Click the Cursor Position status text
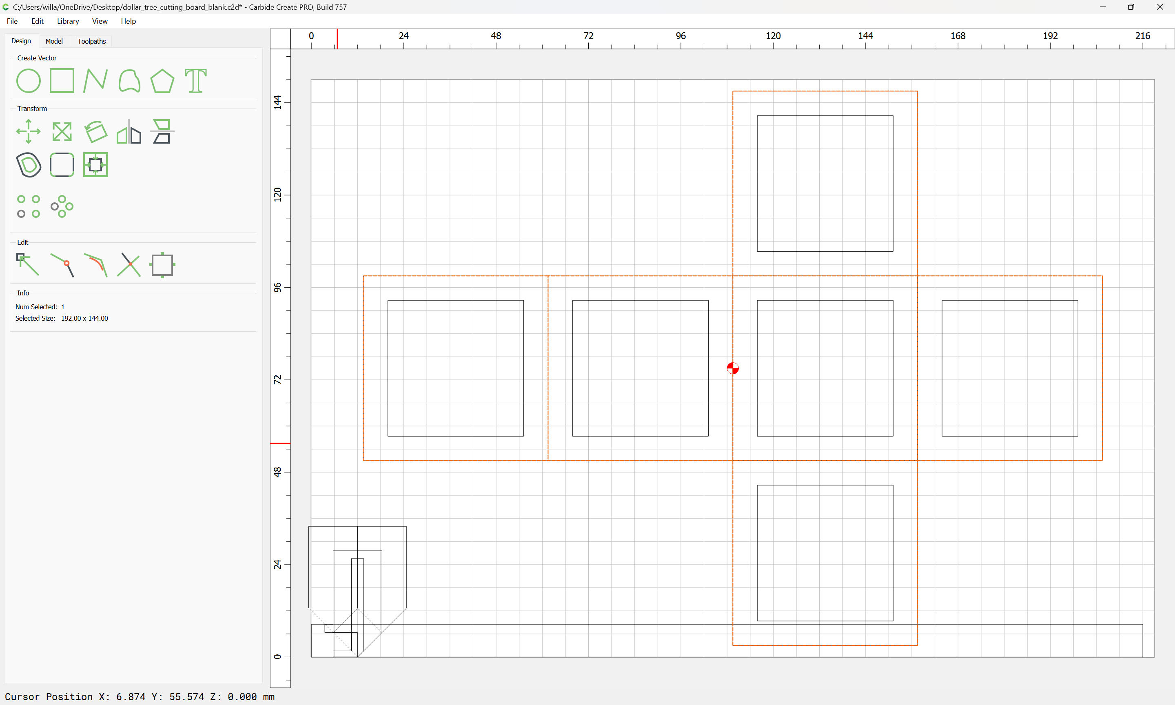The image size is (1175, 705). pos(140,696)
